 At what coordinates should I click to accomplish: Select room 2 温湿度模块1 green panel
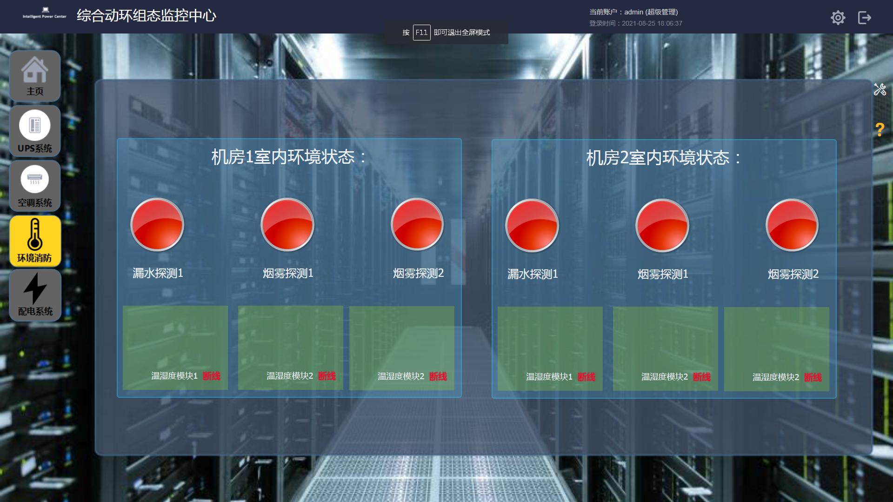550,348
